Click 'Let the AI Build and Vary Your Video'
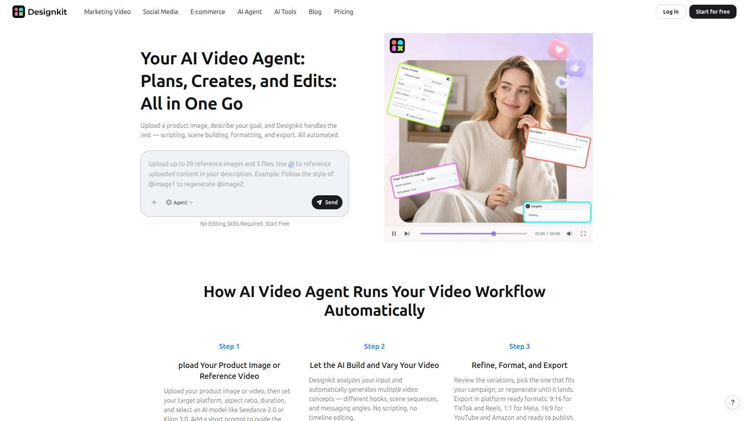 coord(374,365)
